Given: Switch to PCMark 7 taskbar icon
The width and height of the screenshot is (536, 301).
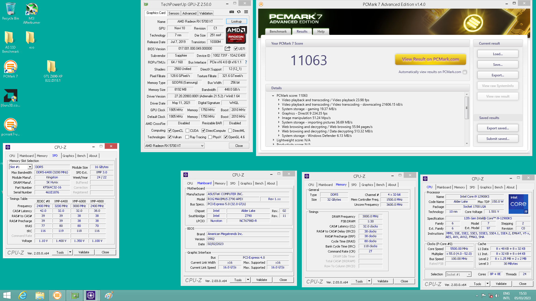Looking at the screenshot, I should (x=57, y=295).
